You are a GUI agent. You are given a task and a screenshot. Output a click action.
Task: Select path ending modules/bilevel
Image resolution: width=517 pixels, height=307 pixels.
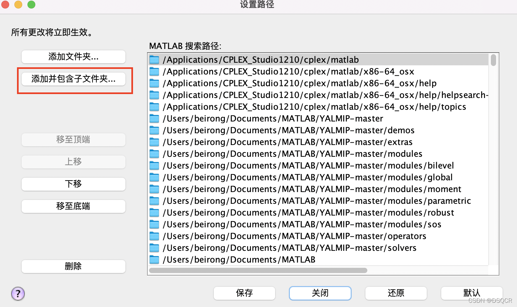[318, 166]
